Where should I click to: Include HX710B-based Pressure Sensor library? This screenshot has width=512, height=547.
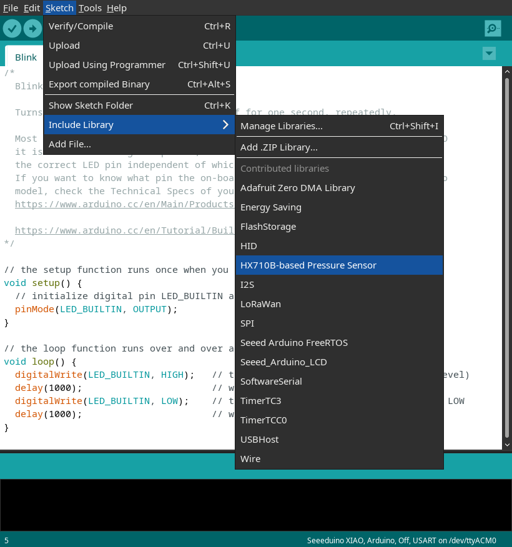(339, 265)
